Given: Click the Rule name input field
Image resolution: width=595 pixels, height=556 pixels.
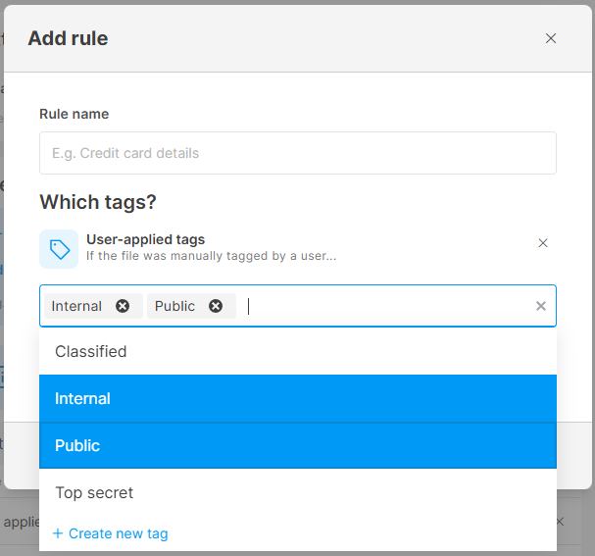Looking at the screenshot, I should click(x=297, y=153).
